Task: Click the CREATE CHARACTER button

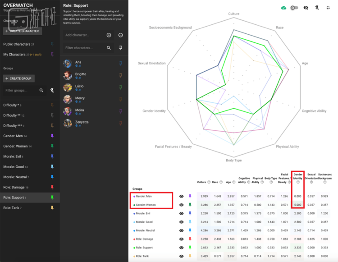Action: pos(23,31)
